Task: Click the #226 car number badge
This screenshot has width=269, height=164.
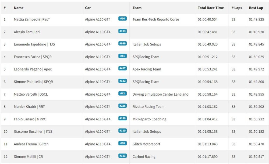Action: pyautogui.click(x=122, y=106)
